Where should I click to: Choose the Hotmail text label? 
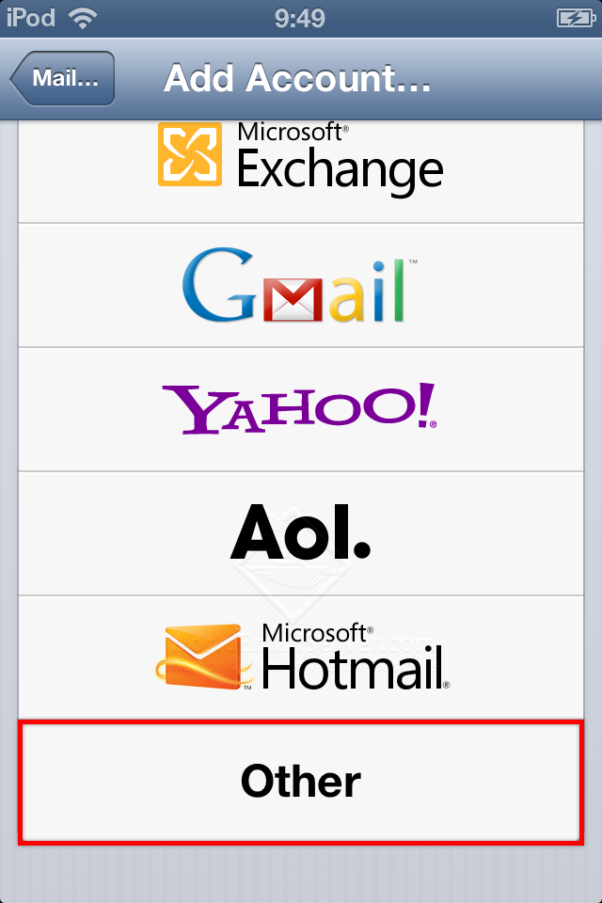click(x=355, y=669)
